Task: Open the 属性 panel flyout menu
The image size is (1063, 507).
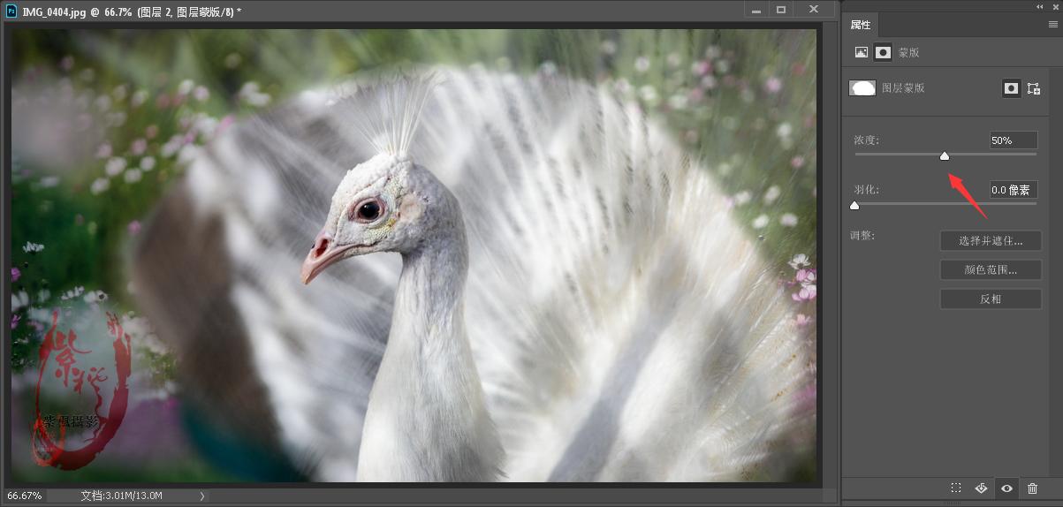Action: coord(1052,25)
